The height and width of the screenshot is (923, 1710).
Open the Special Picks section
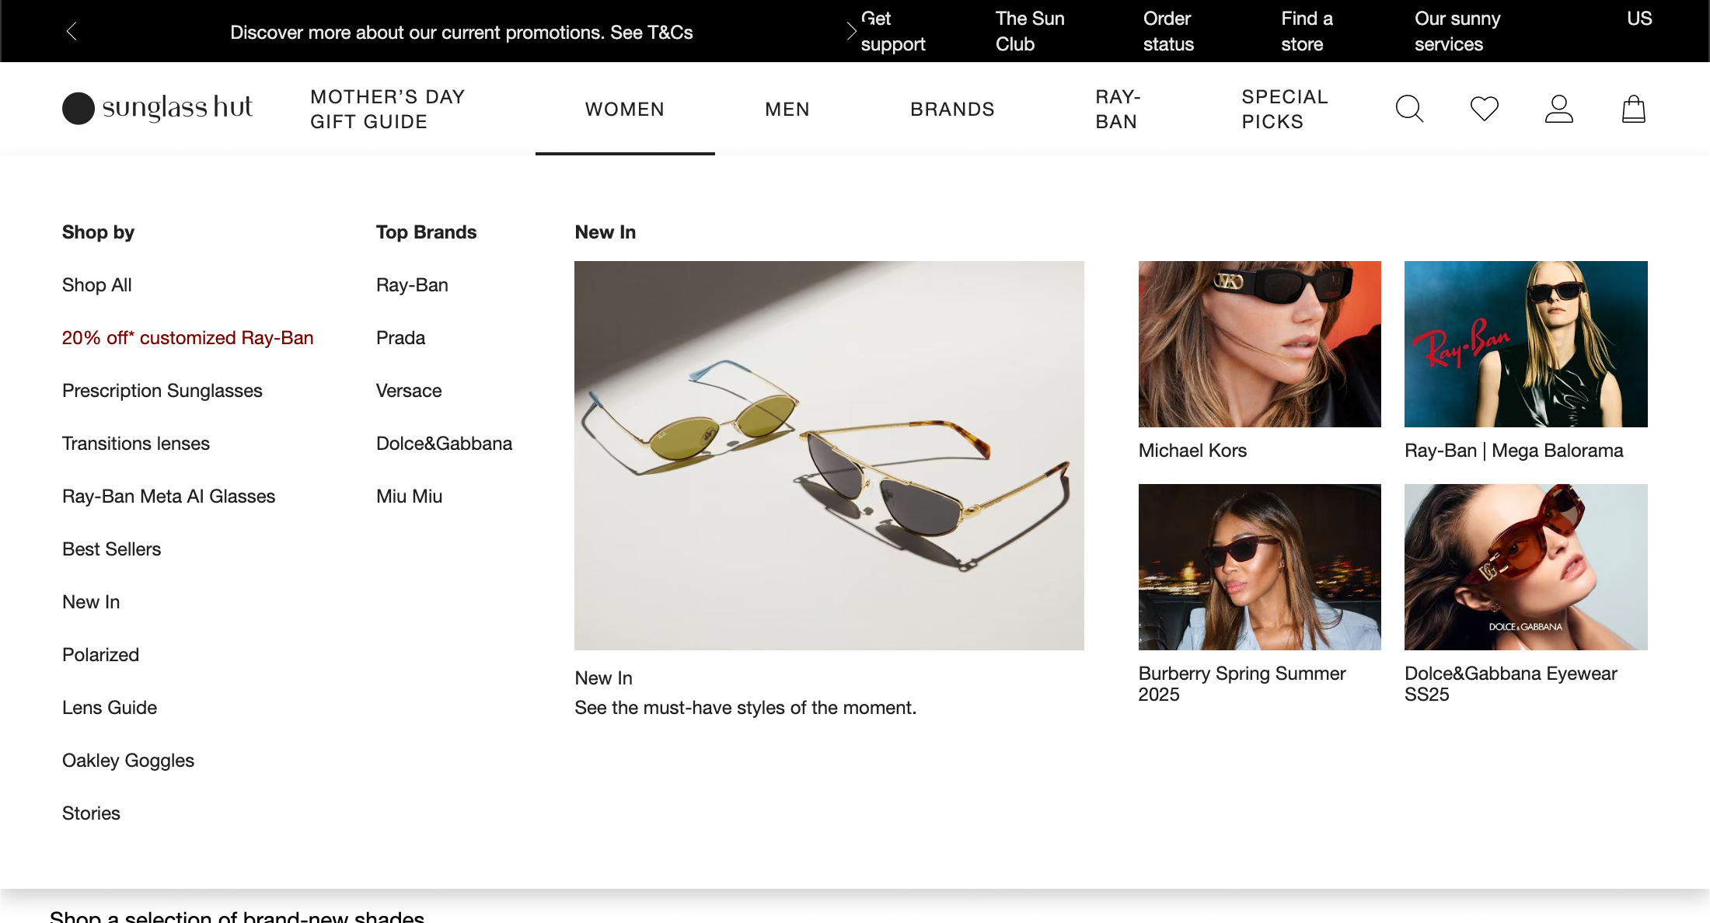pos(1284,109)
